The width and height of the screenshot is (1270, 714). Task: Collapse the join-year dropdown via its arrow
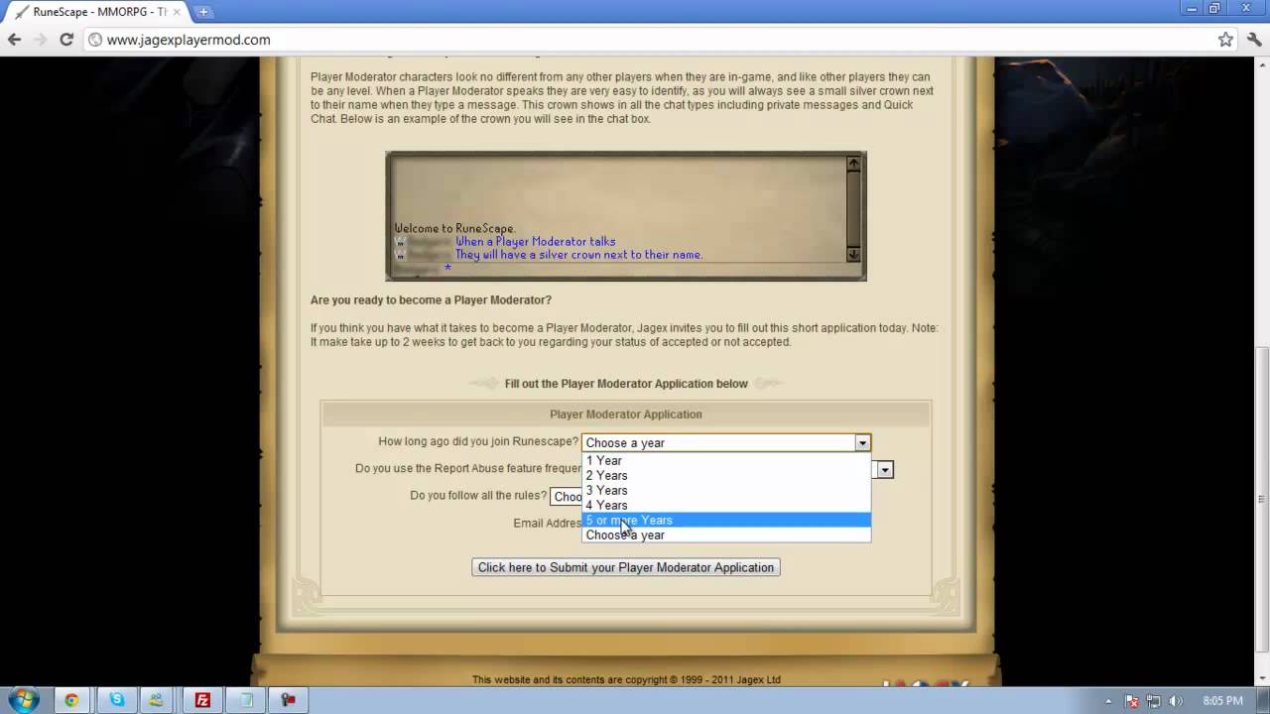862,442
